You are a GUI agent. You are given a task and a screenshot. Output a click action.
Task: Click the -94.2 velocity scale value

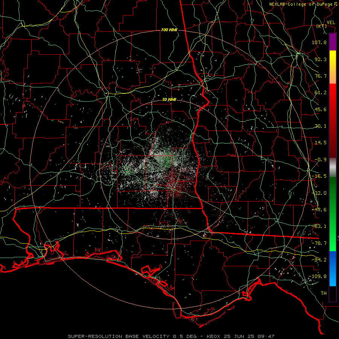(319, 260)
